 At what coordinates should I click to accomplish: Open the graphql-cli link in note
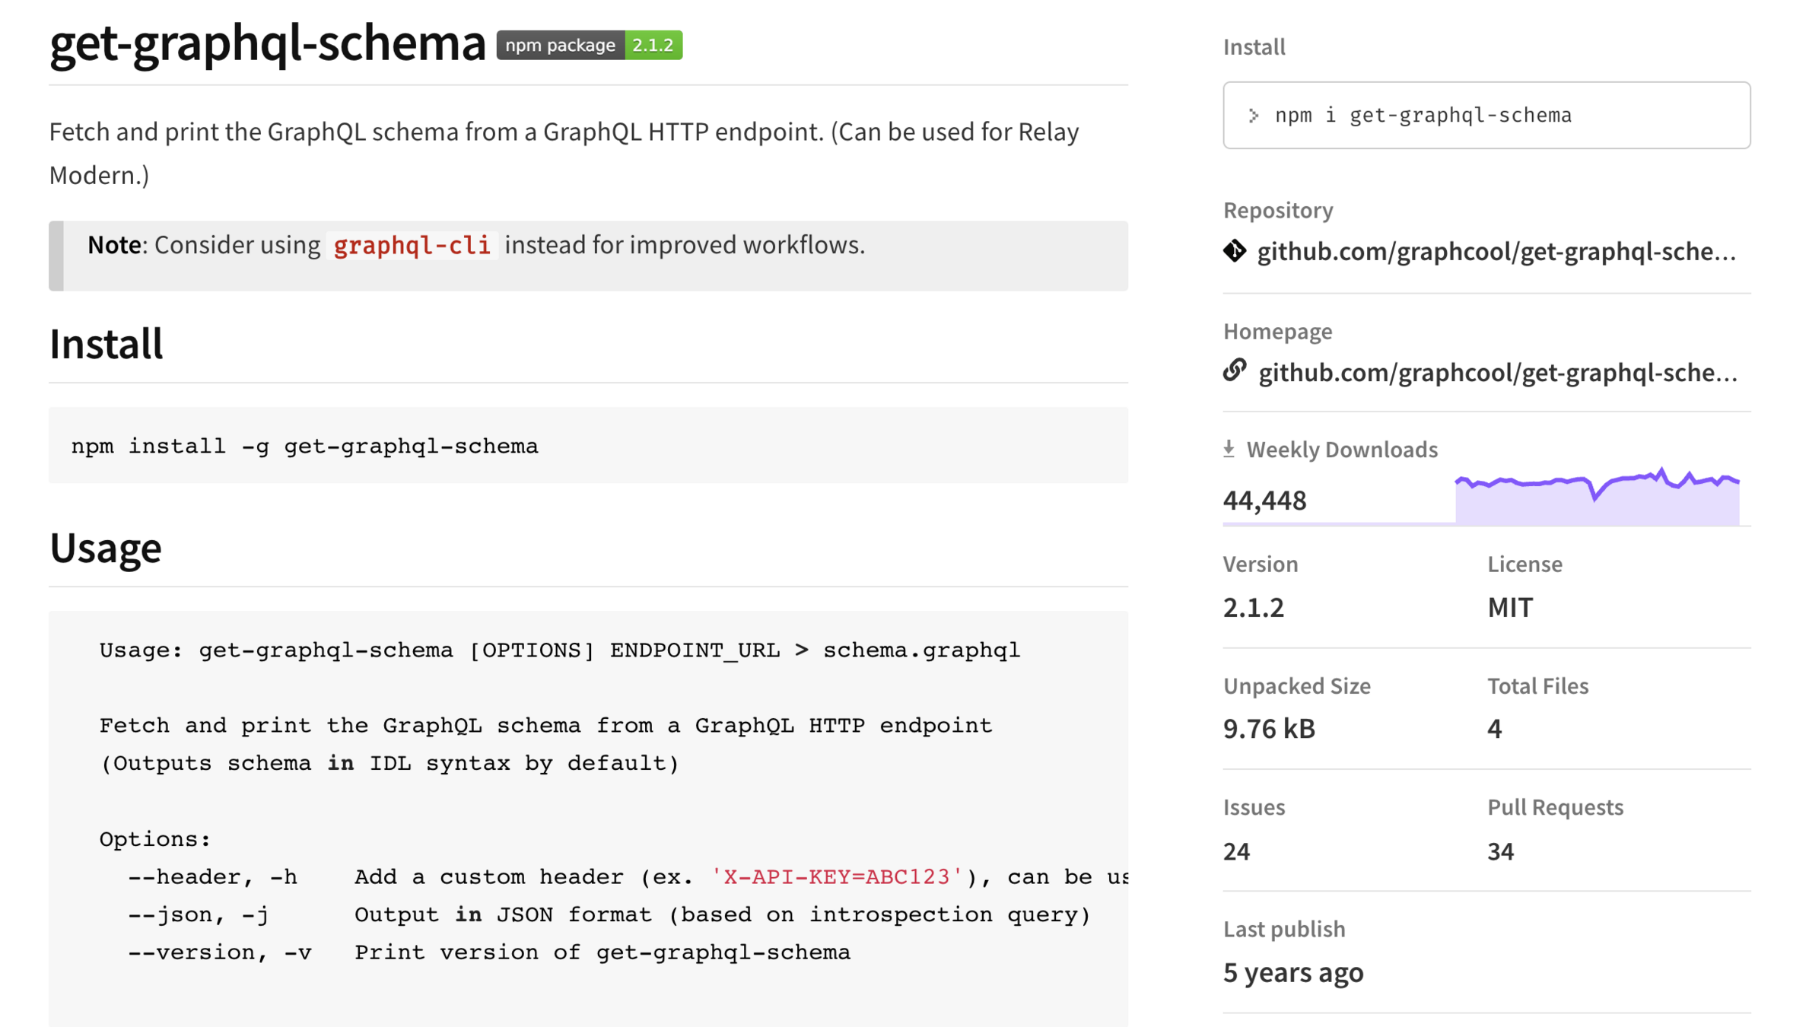pos(412,245)
